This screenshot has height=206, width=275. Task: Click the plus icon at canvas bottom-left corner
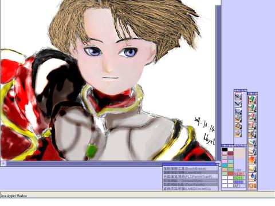click(3, 163)
